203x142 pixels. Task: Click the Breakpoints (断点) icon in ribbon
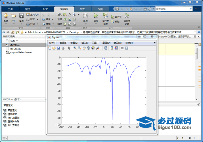click(x=85, y=16)
